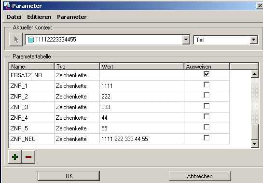Click the value 1111 of ZNR_1

pos(107,86)
